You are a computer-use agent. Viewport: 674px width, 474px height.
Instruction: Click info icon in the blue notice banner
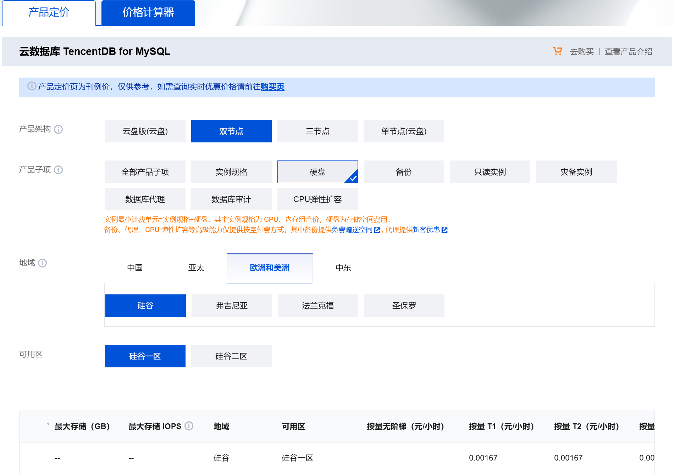point(32,86)
